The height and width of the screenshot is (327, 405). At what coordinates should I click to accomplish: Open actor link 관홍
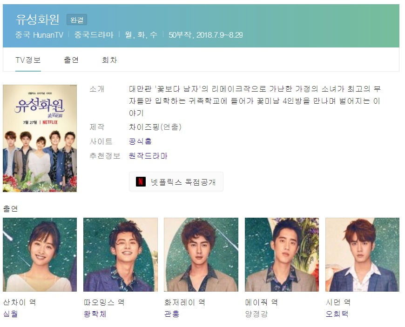(x=172, y=314)
